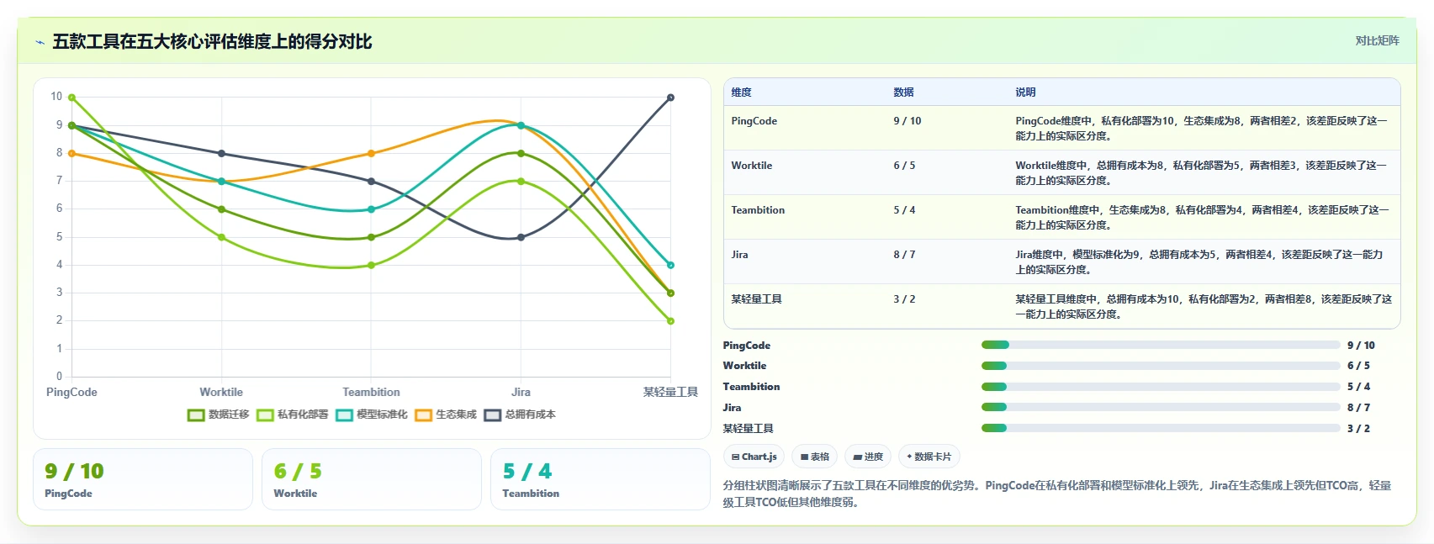The width and height of the screenshot is (1434, 544).
Task: Click the 私有化部署 point at value 5 for Worktile
Action: [x=221, y=237]
